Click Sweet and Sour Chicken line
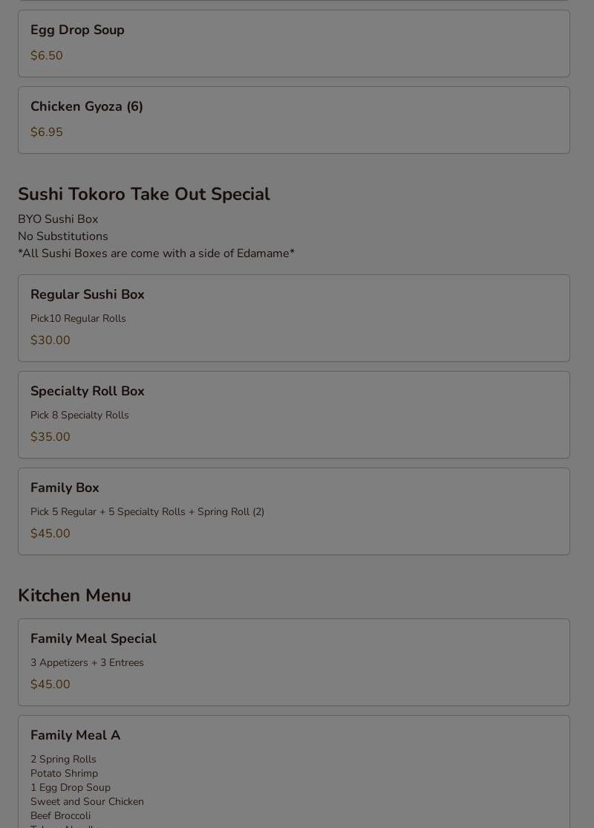 [87, 802]
